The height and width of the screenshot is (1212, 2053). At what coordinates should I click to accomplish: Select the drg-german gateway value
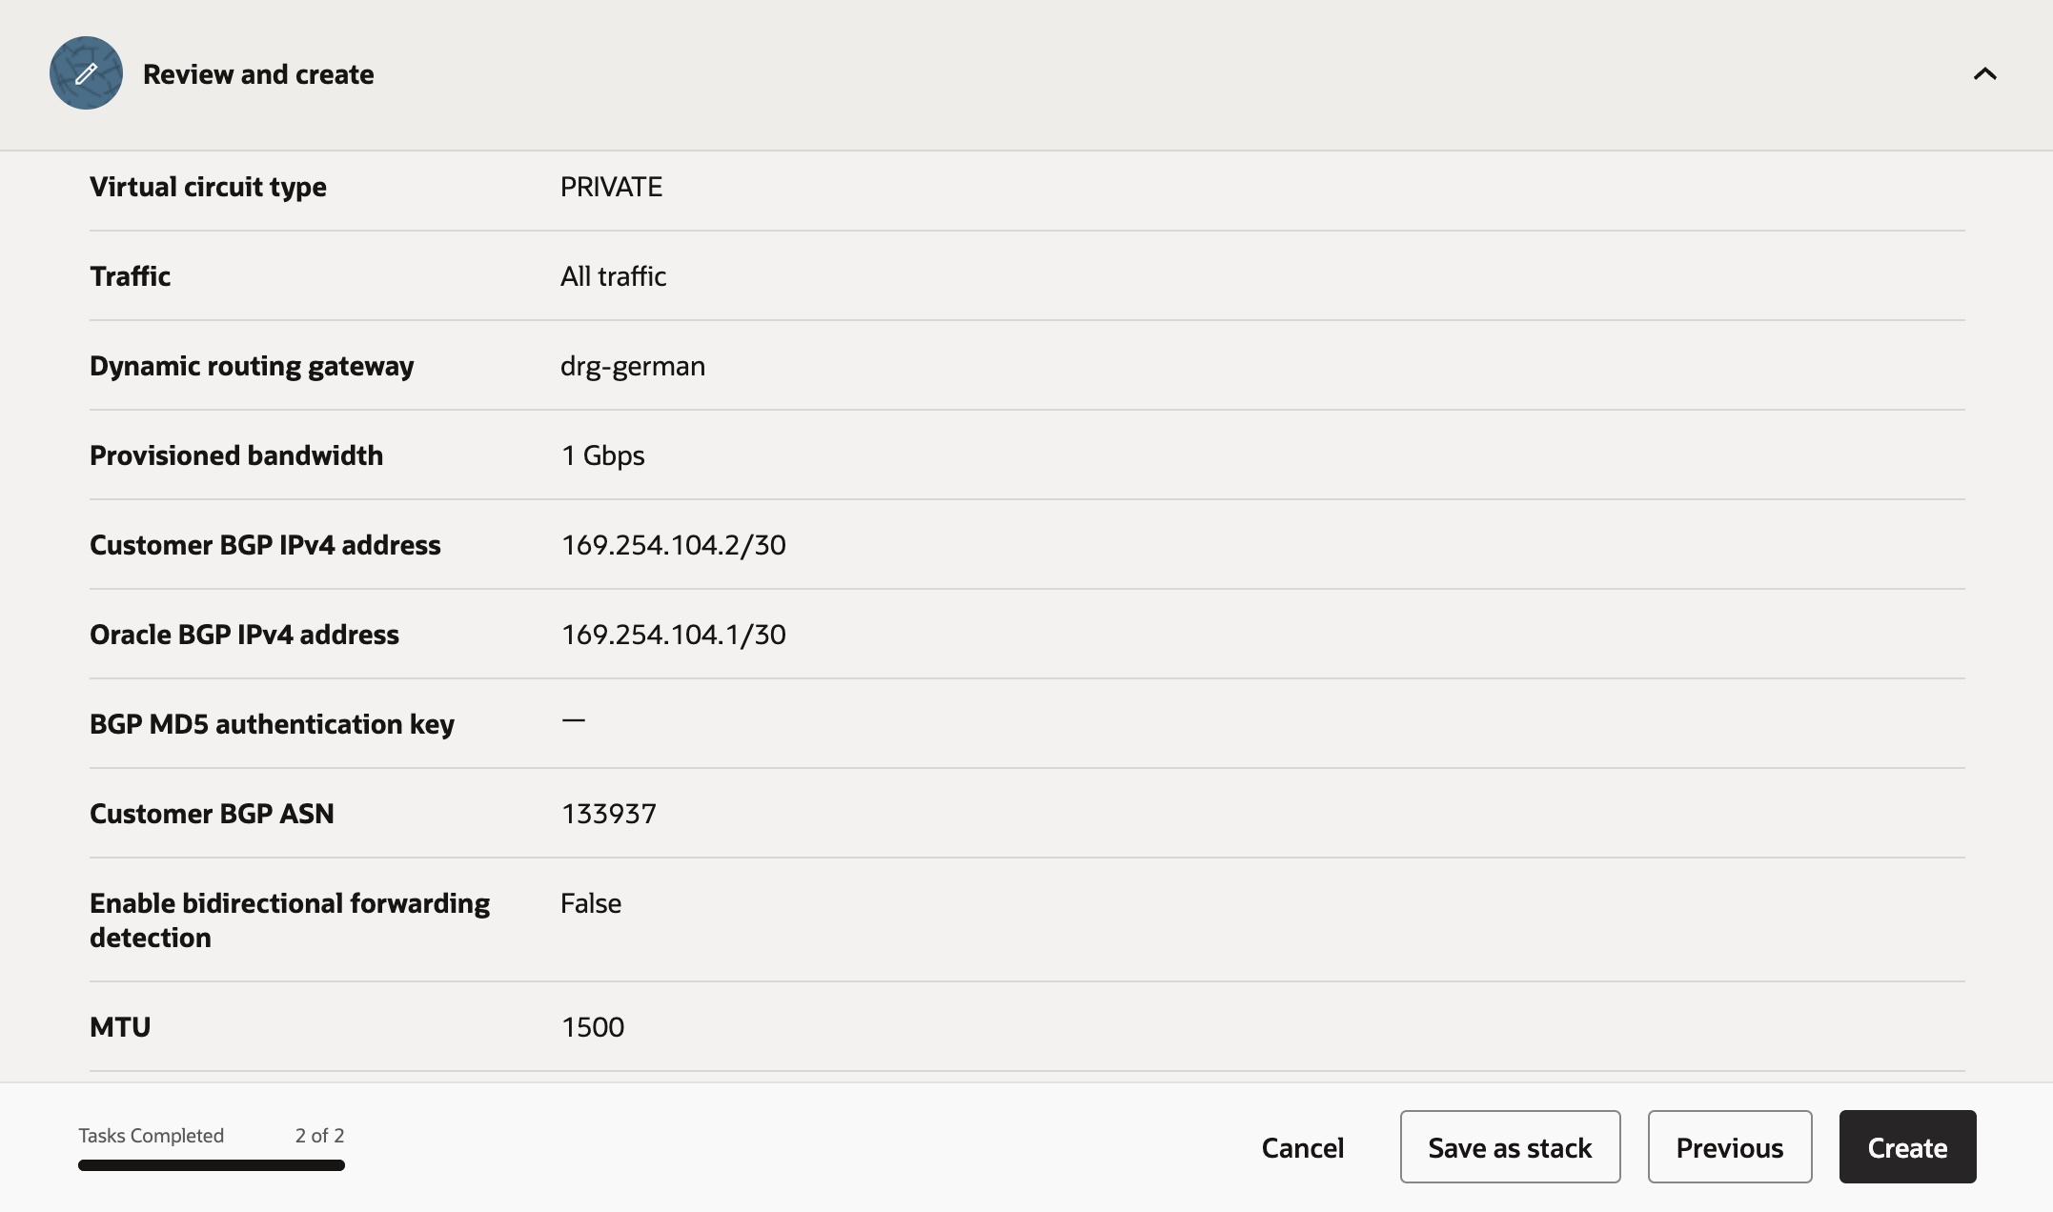tap(632, 365)
